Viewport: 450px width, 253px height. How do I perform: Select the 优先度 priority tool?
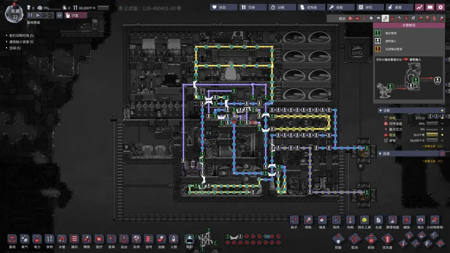[x=387, y=241]
